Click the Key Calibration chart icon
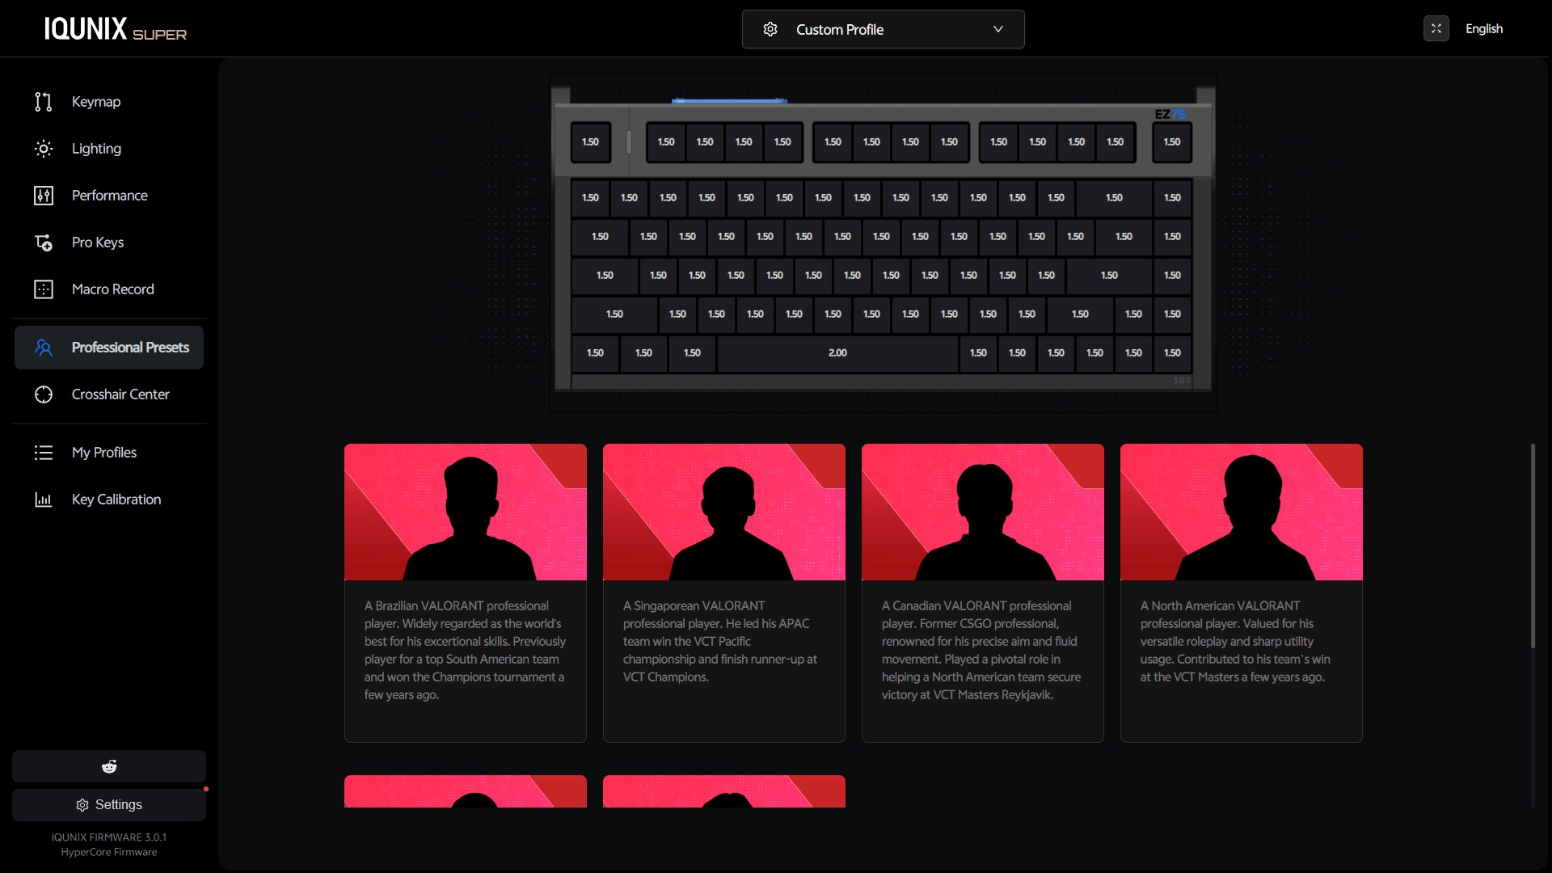Viewport: 1552px width, 873px height. point(44,500)
